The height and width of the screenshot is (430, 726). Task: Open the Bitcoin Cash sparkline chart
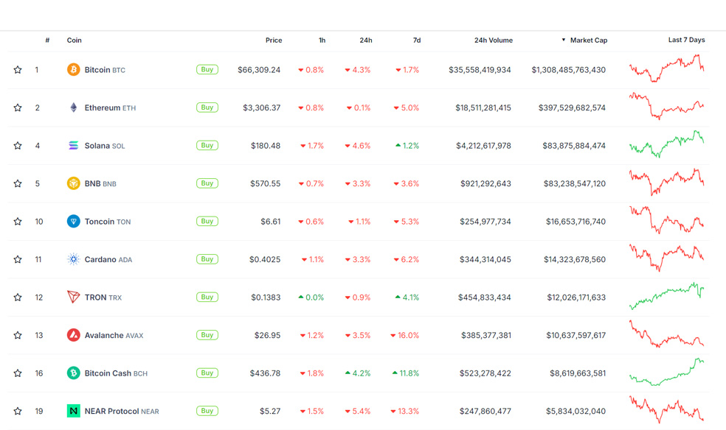coord(667,372)
